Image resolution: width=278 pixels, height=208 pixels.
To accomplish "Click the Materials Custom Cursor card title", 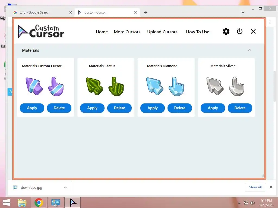I will coord(42,66).
